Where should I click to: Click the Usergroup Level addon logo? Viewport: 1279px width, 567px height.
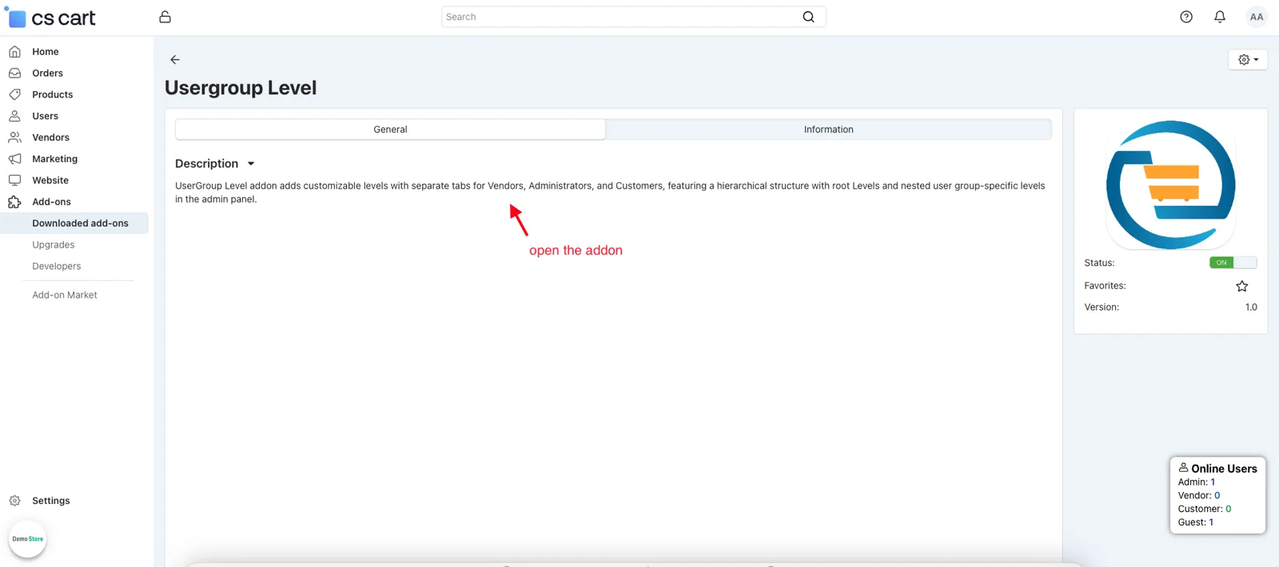point(1170,185)
